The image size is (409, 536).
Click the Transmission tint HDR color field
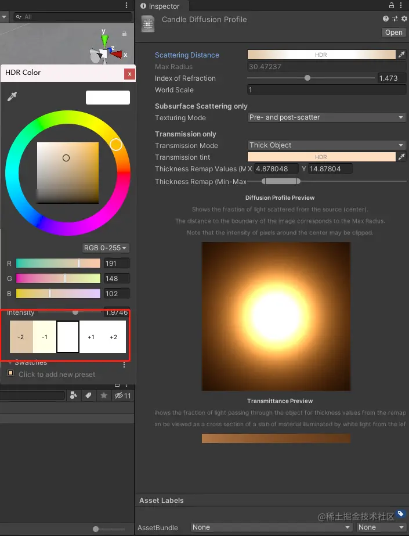pos(321,157)
